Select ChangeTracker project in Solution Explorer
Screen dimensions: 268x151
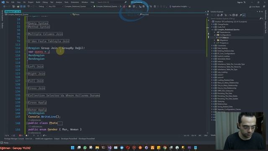(x=223, y=24)
